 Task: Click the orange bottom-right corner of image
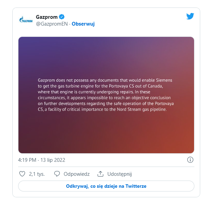[x=186, y=147]
